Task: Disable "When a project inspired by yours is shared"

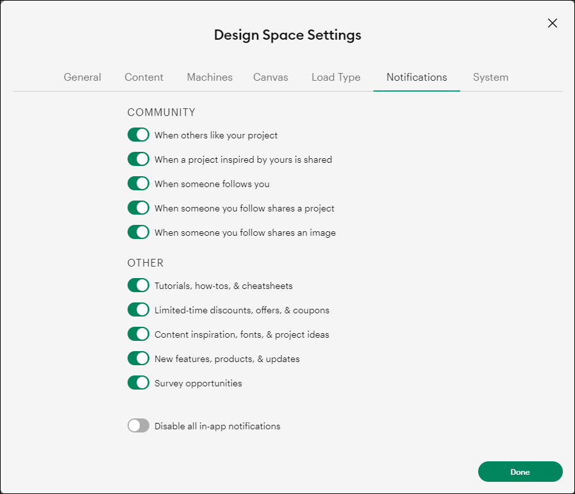Action: pos(138,159)
